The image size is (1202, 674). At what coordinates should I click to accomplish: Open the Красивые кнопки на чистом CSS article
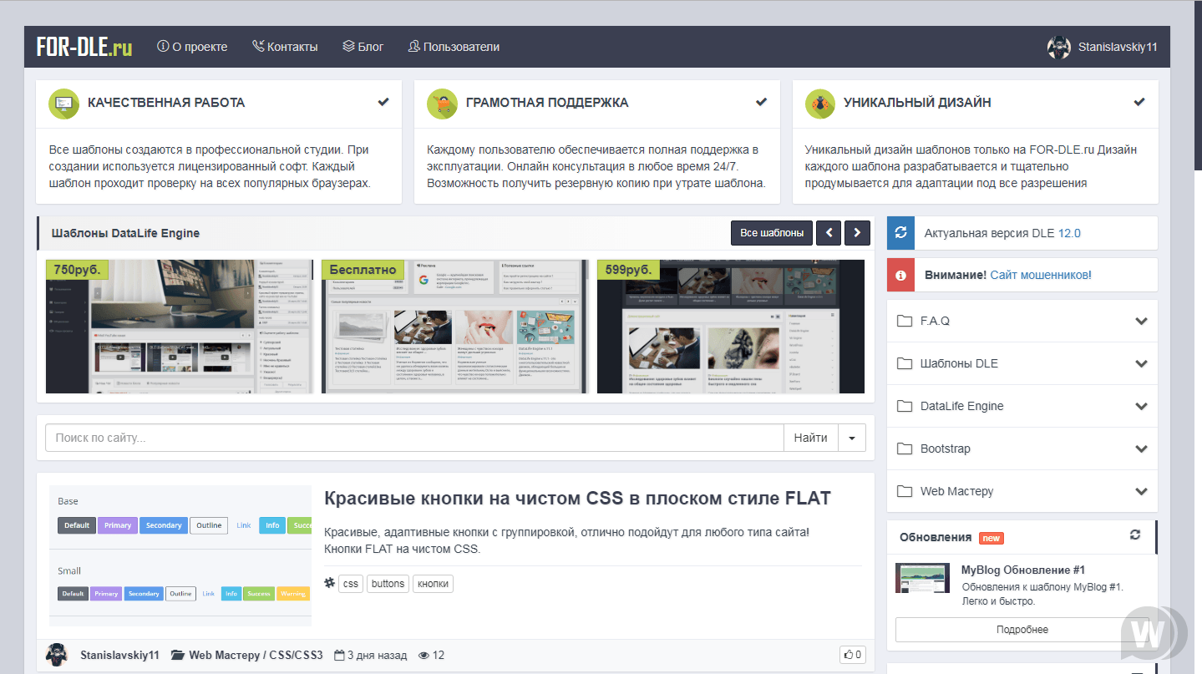pyautogui.click(x=577, y=499)
